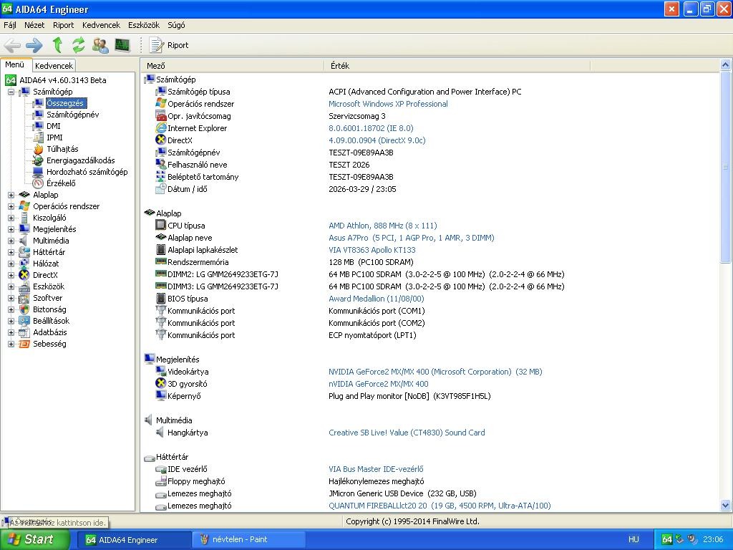Click the Túlhajtás flame icon in the tree
This screenshot has width=733, height=550.
point(39,149)
